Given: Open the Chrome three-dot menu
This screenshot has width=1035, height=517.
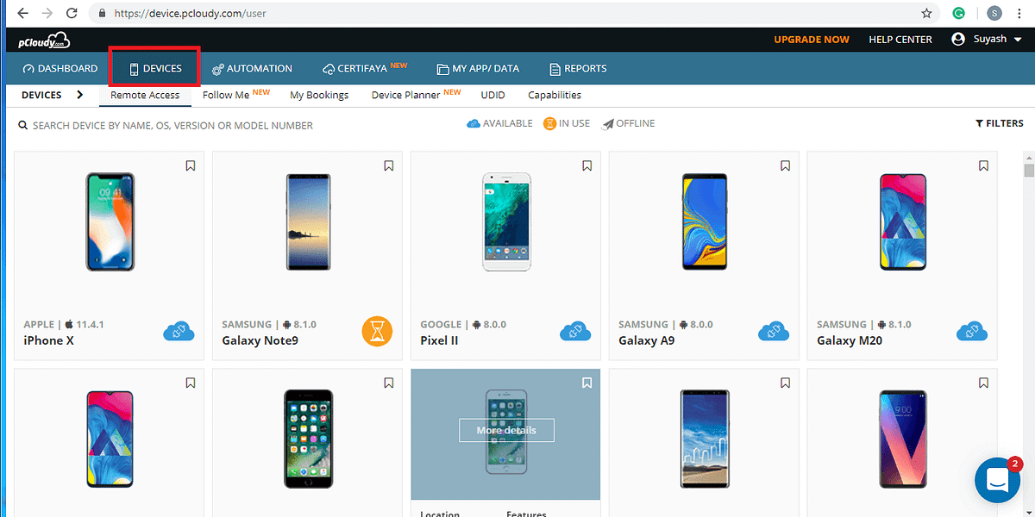Looking at the screenshot, I should point(1021,14).
